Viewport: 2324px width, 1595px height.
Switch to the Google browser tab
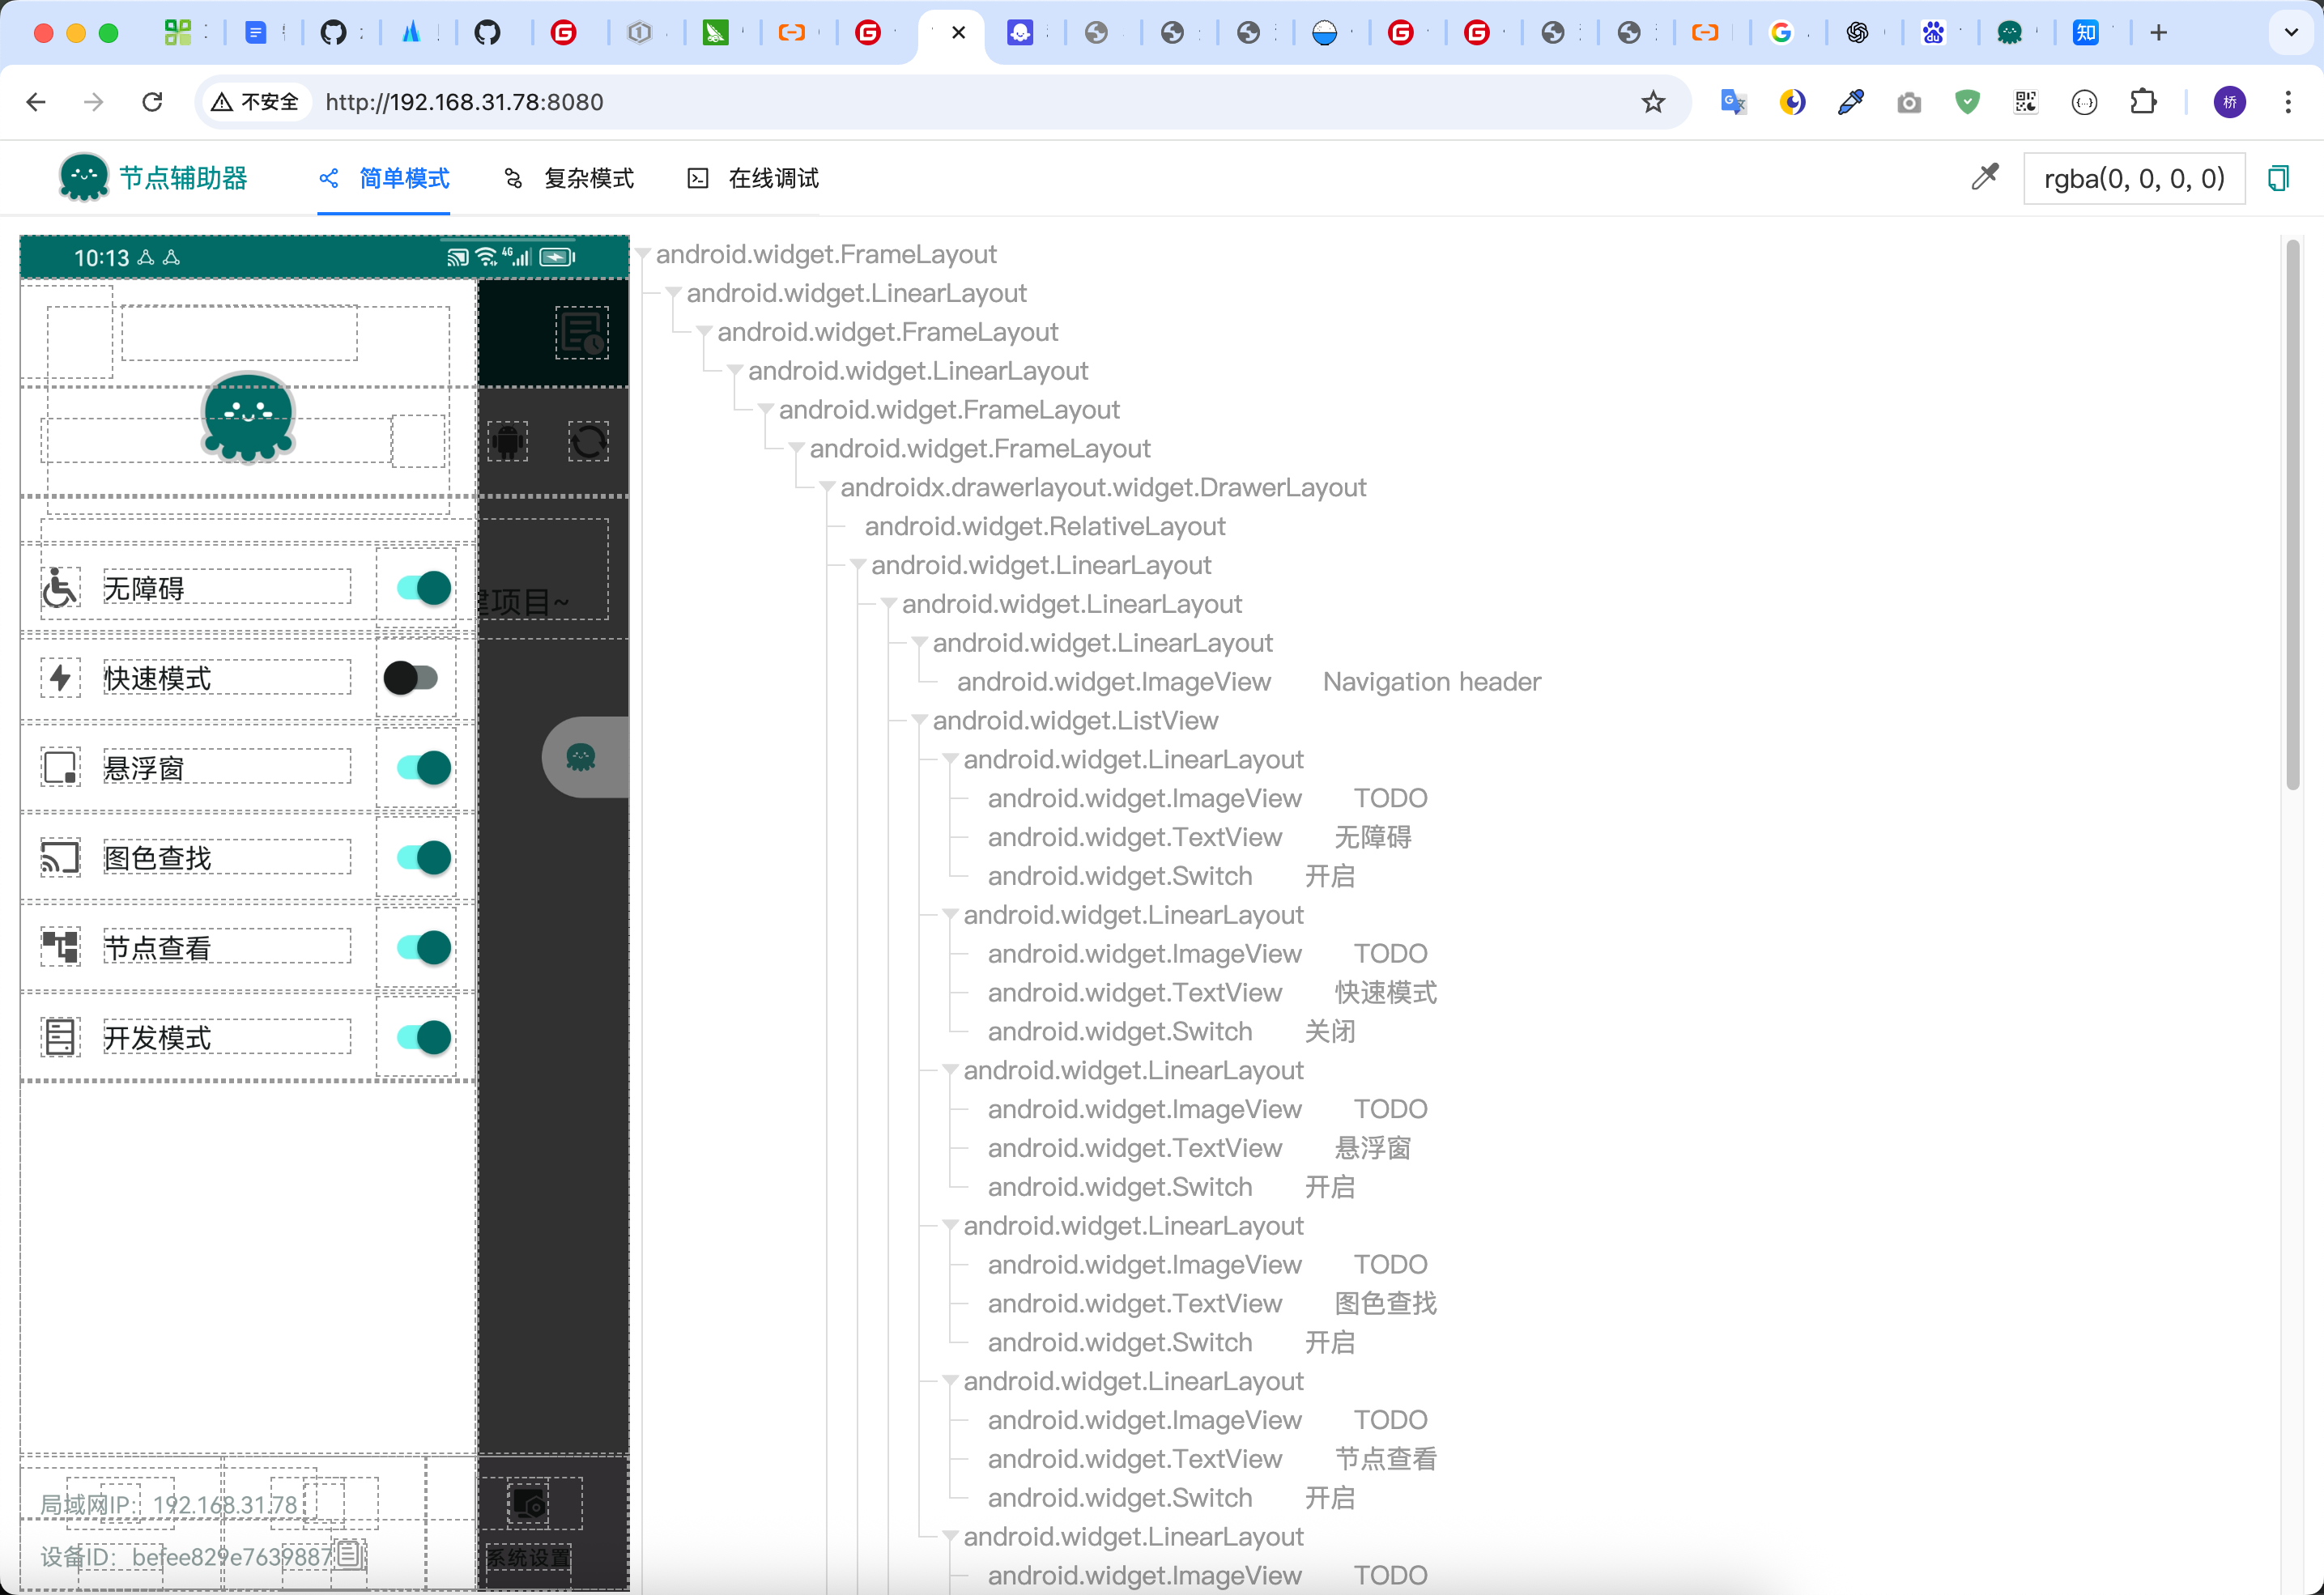[x=1781, y=33]
